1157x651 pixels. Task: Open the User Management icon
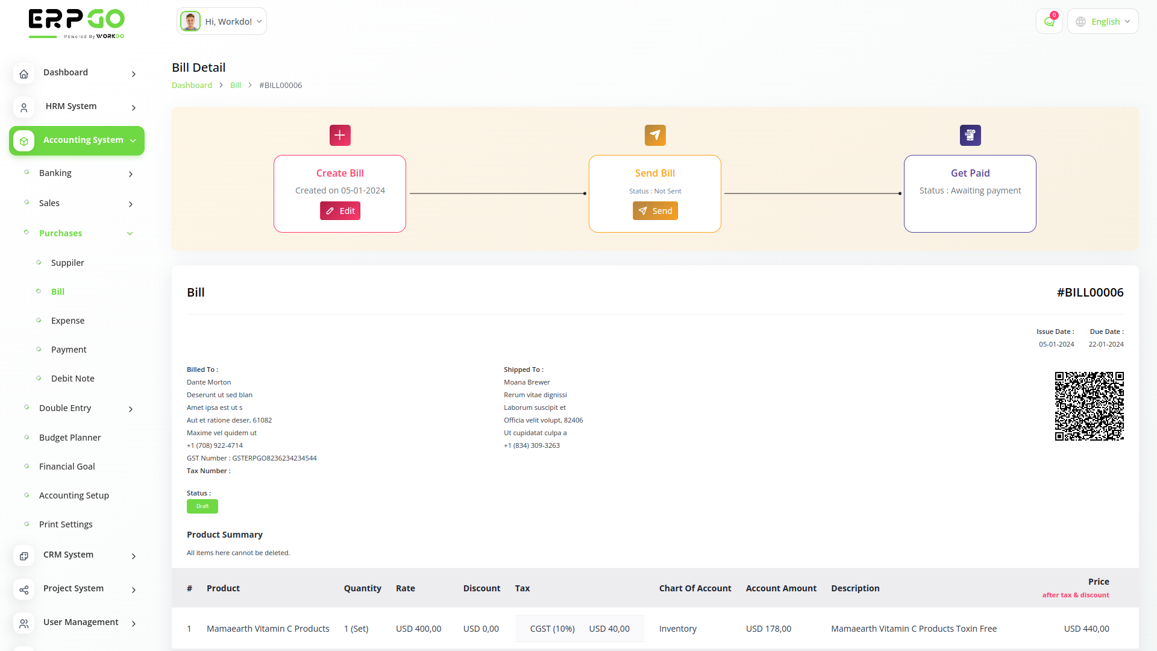pyautogui.click(x=24, y=623)
